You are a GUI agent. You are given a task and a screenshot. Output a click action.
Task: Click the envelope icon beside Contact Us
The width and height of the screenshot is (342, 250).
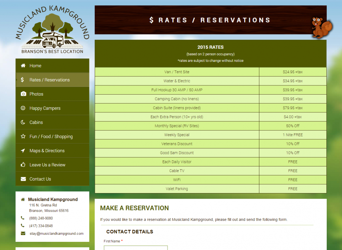[x=23, y=179]
